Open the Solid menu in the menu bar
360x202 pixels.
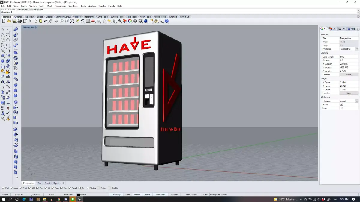point(42,6)
